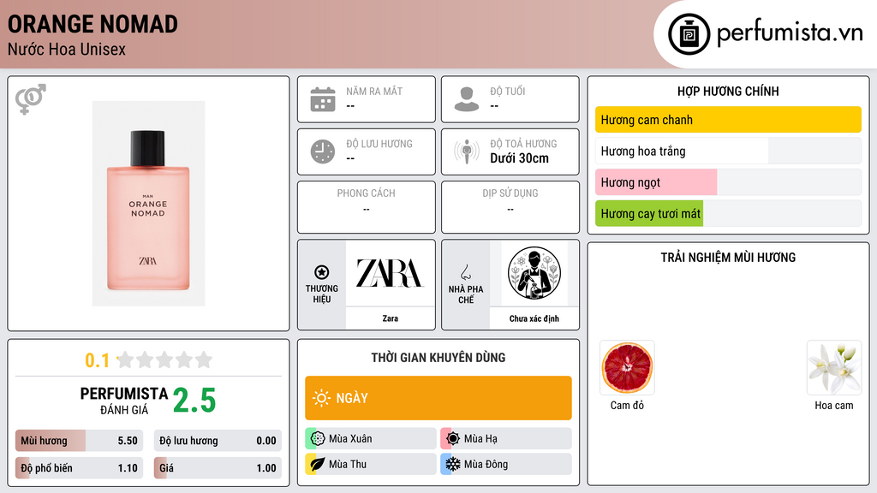This screenshot has width=877, height=493.
Task: Click the clock icon beside Độ lưu hương
Action: (323, 151)
